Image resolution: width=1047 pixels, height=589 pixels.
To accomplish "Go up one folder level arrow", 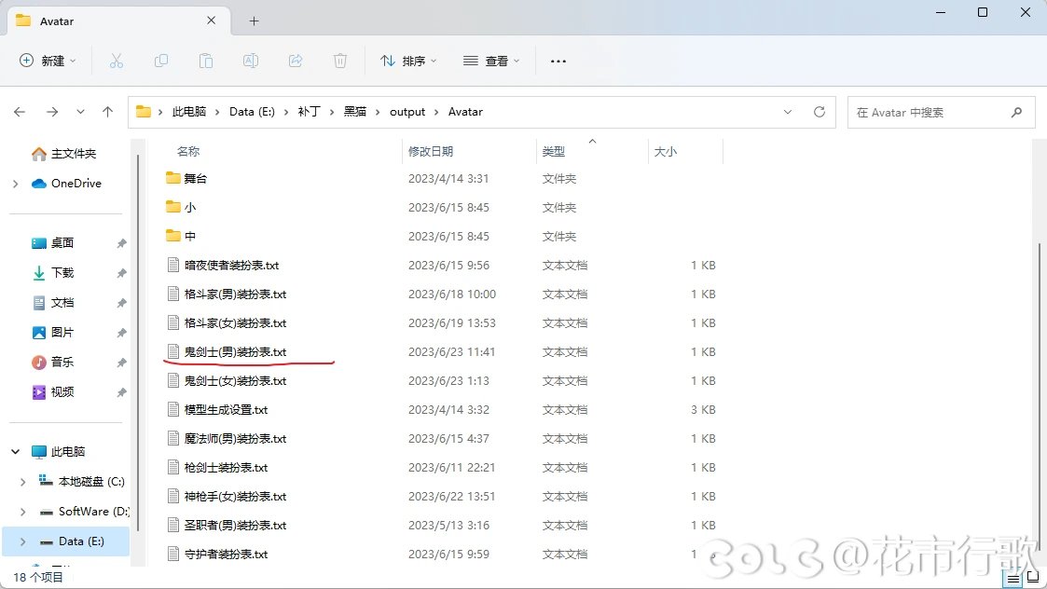I will point(107,112).
